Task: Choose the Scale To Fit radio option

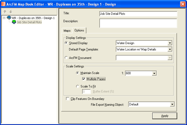Action: click(x=78, y=86)
